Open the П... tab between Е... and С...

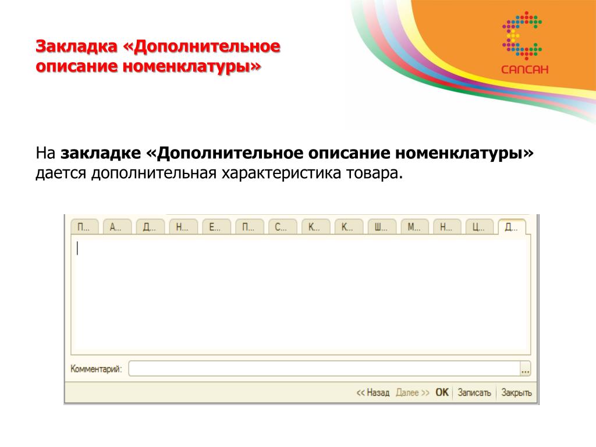pos(249,227)
